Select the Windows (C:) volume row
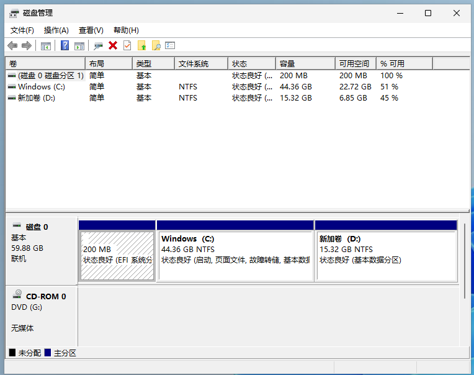This screenshot has width=474, height=375. click(x=237, y=87)
